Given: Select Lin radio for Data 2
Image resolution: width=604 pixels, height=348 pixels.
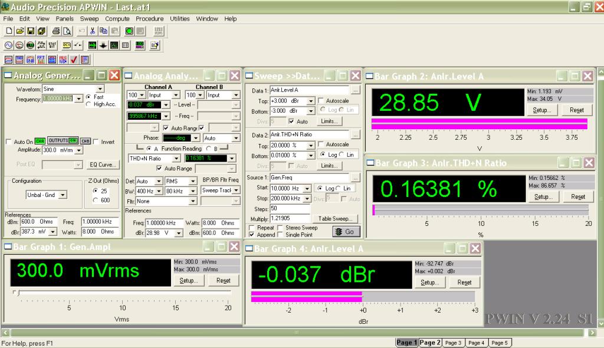Looking at the screenshot, I should [342, 154].
